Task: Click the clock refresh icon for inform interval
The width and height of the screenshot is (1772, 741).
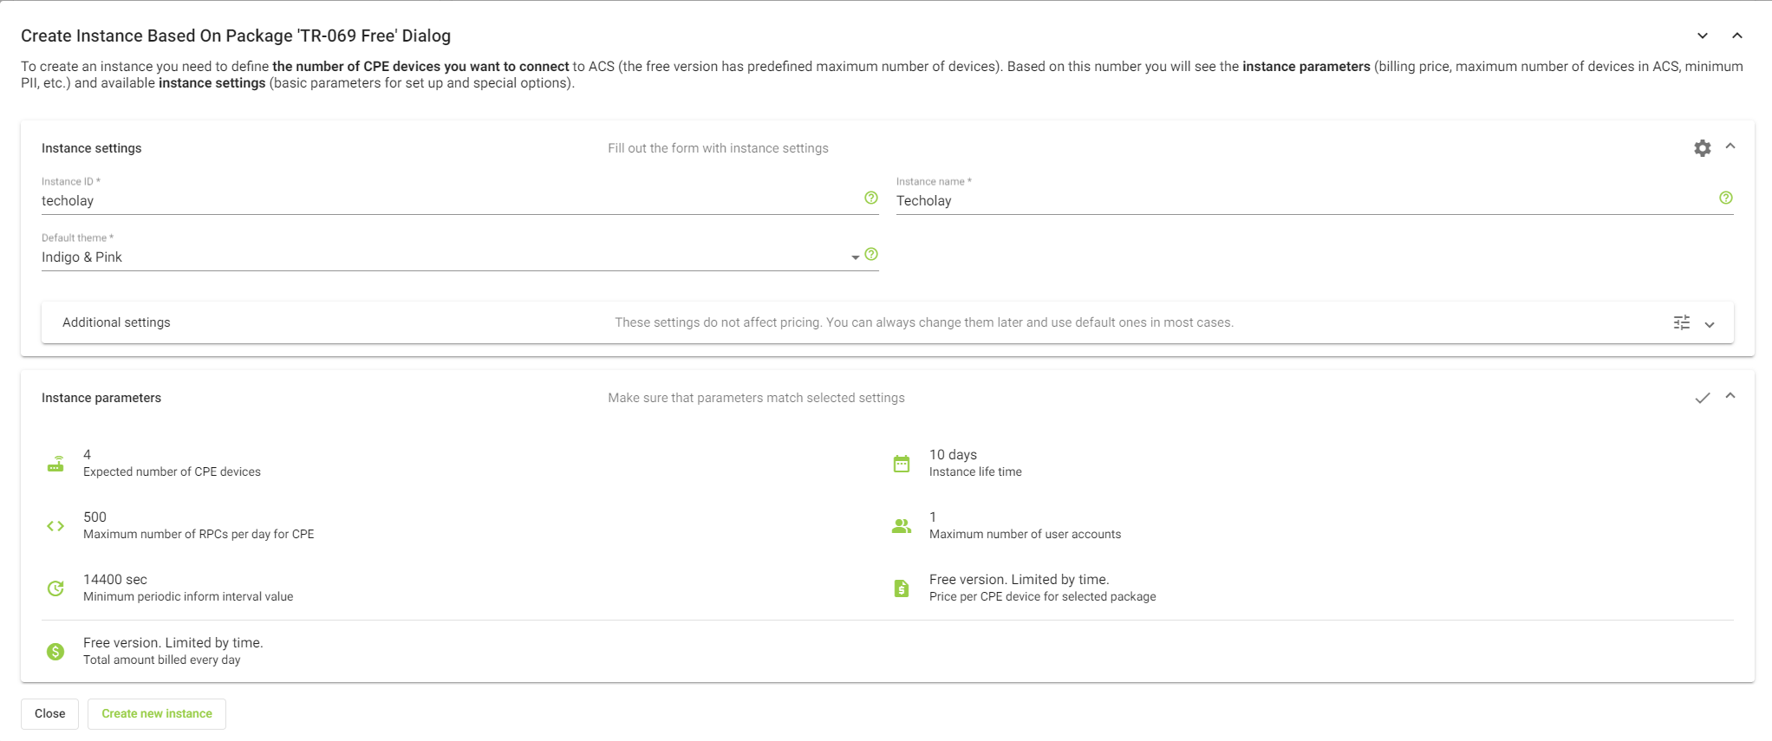Action: 55,588
